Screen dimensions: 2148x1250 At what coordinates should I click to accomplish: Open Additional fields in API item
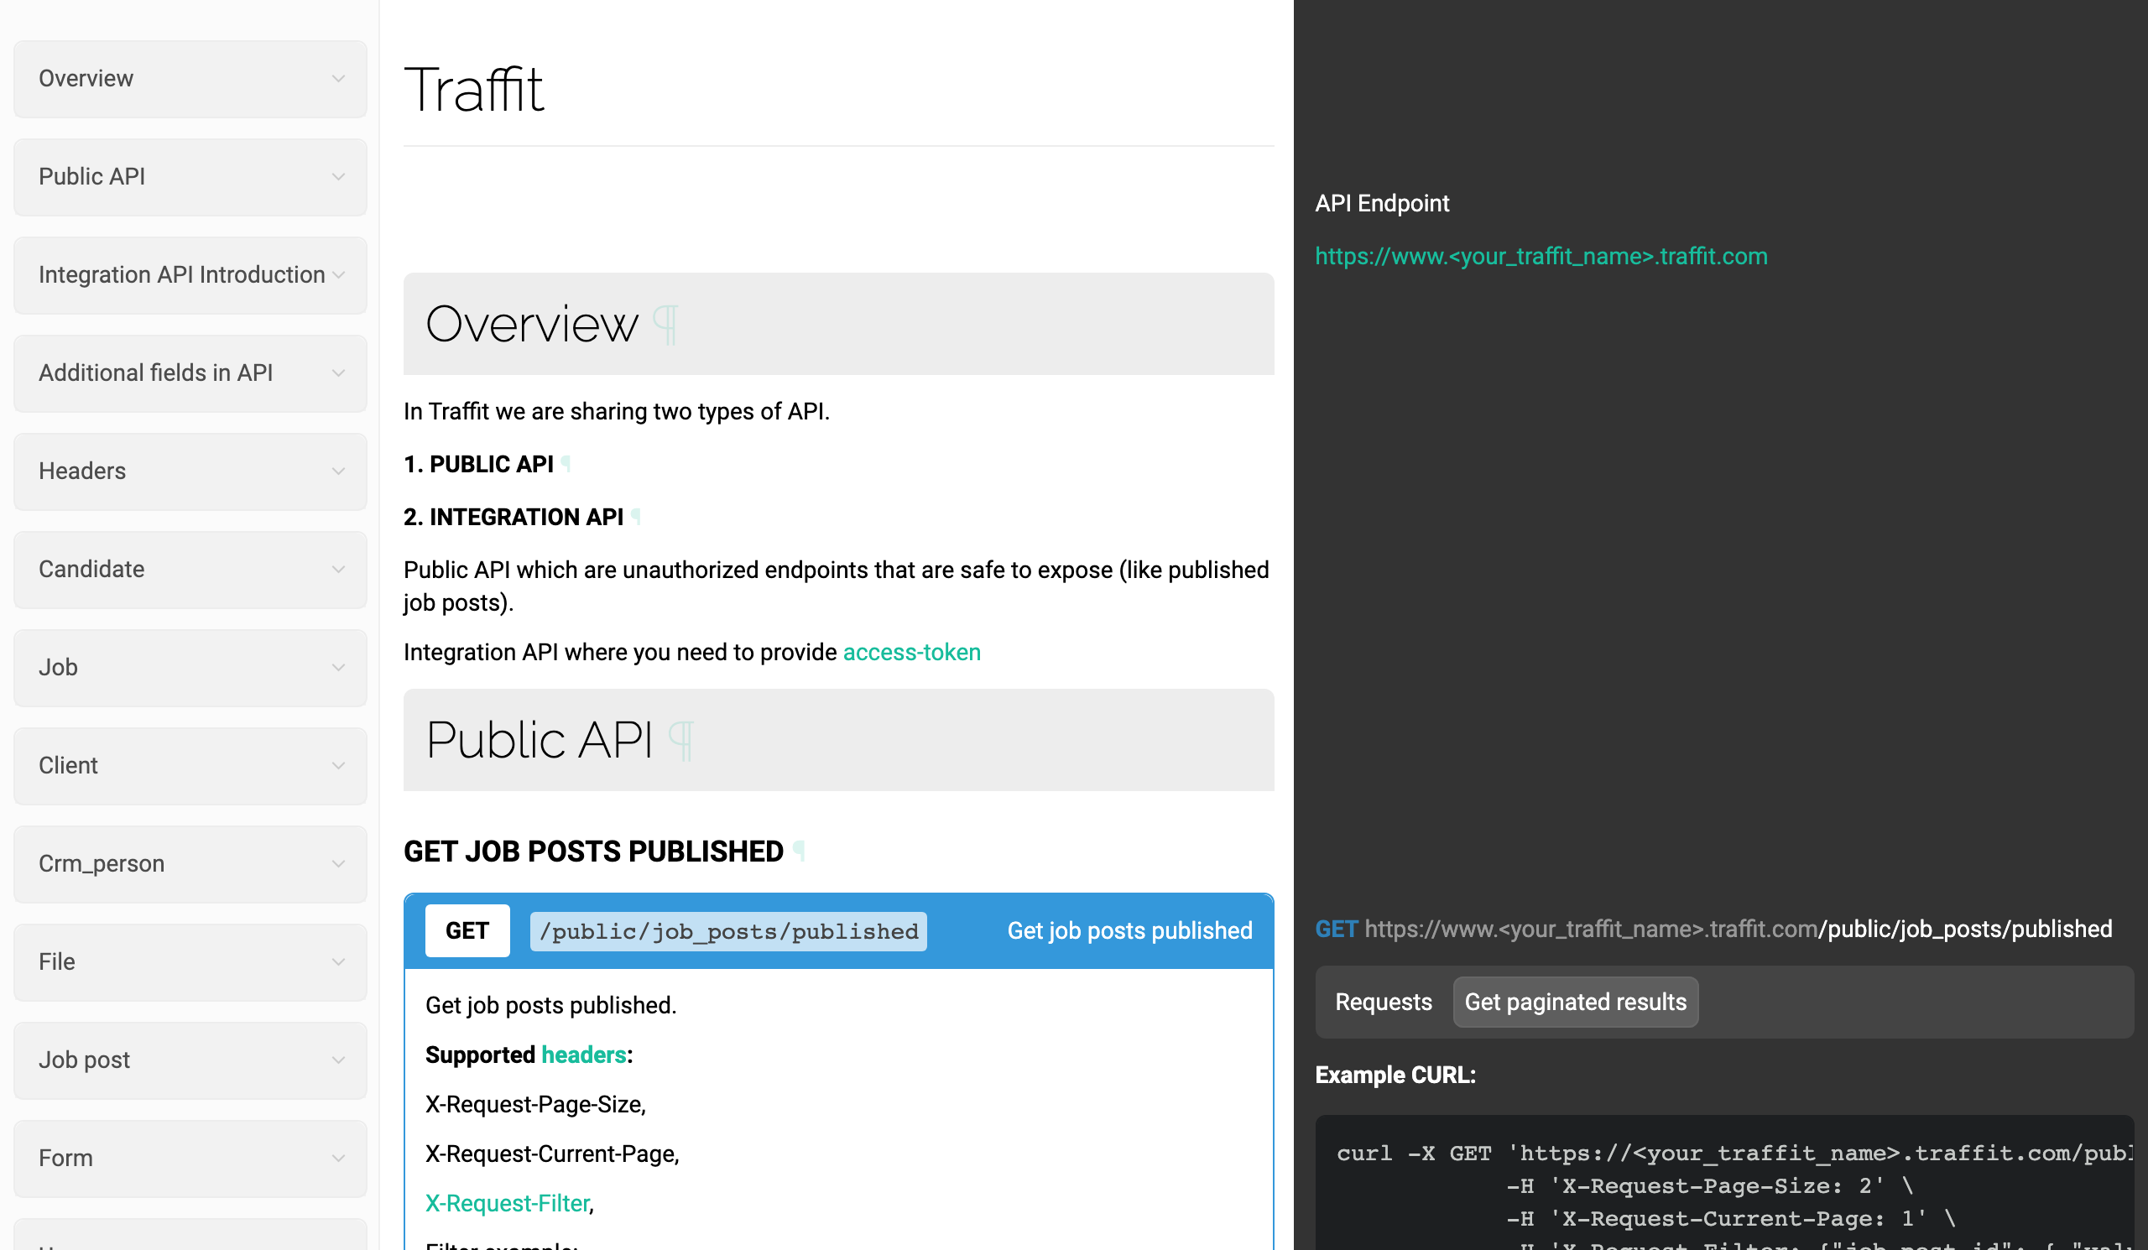(x=190, y=373)
